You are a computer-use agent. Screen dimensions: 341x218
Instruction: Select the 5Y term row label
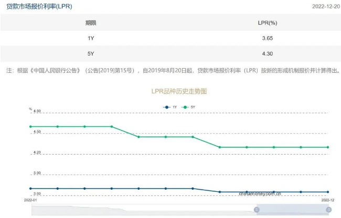91,53
